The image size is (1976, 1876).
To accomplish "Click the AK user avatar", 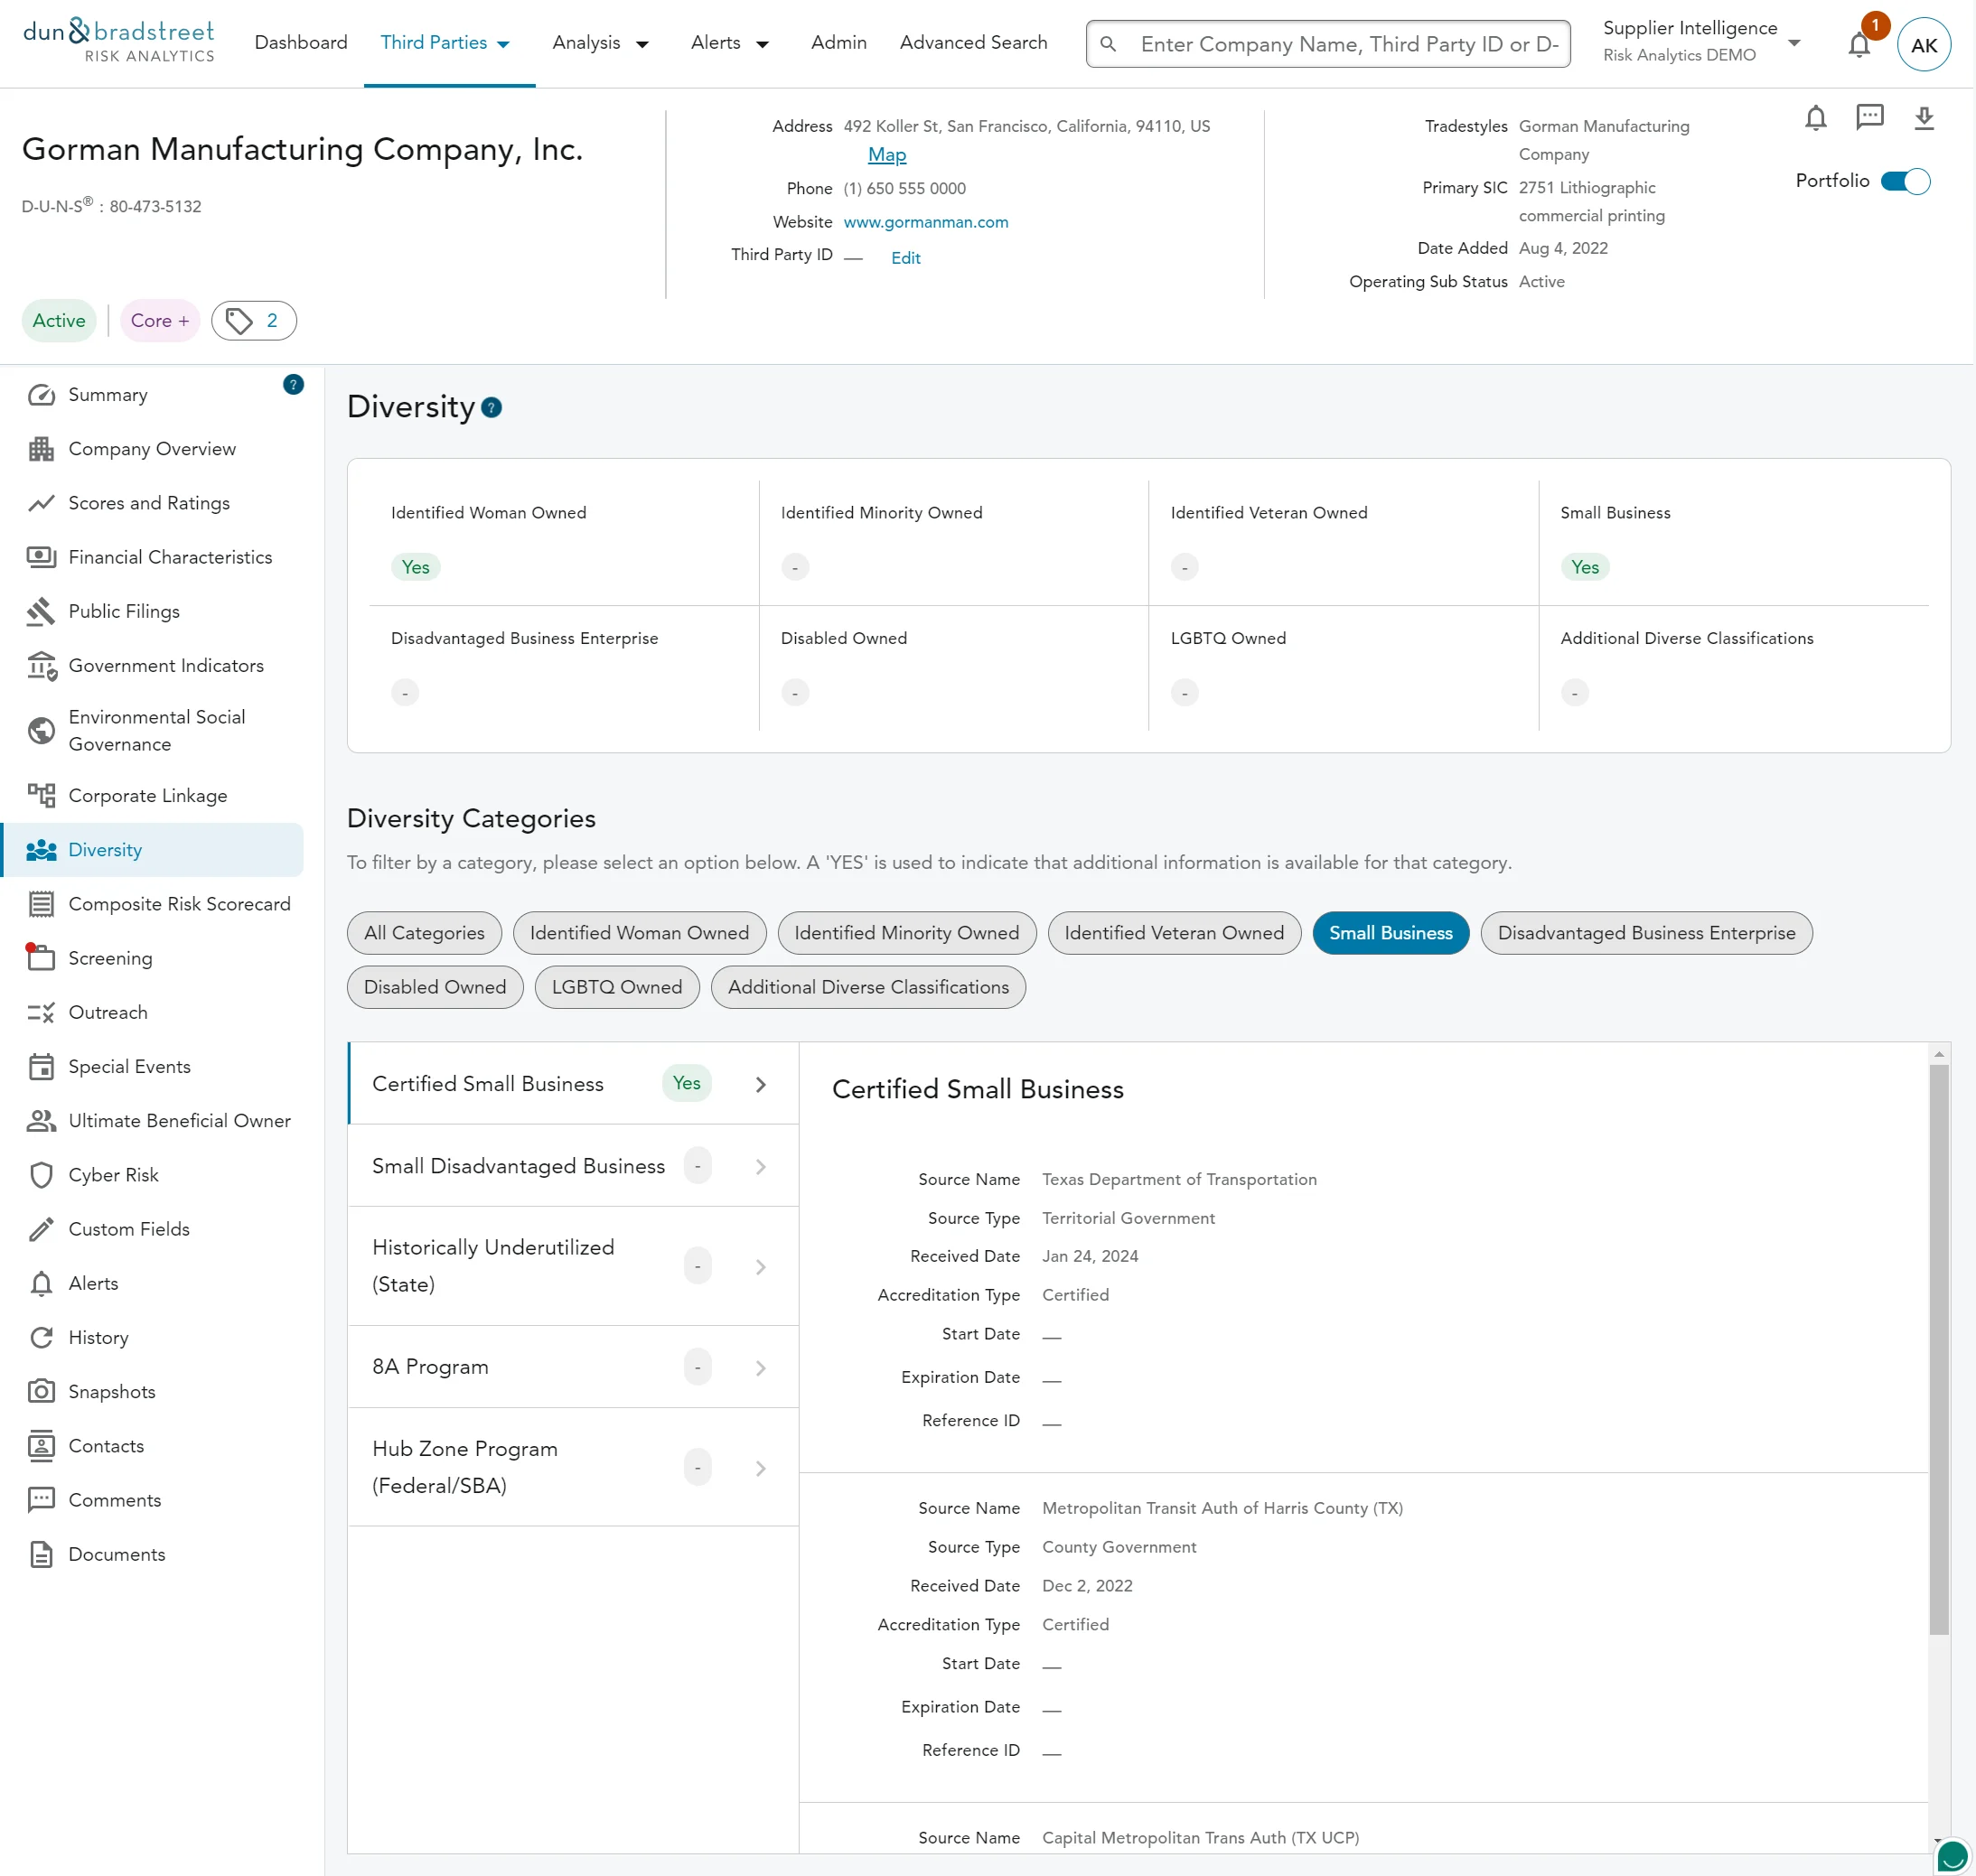I will click(1923, 45).
